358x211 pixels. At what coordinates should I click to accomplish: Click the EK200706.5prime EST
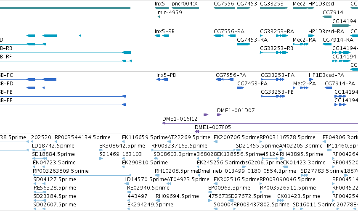(215, 142)
